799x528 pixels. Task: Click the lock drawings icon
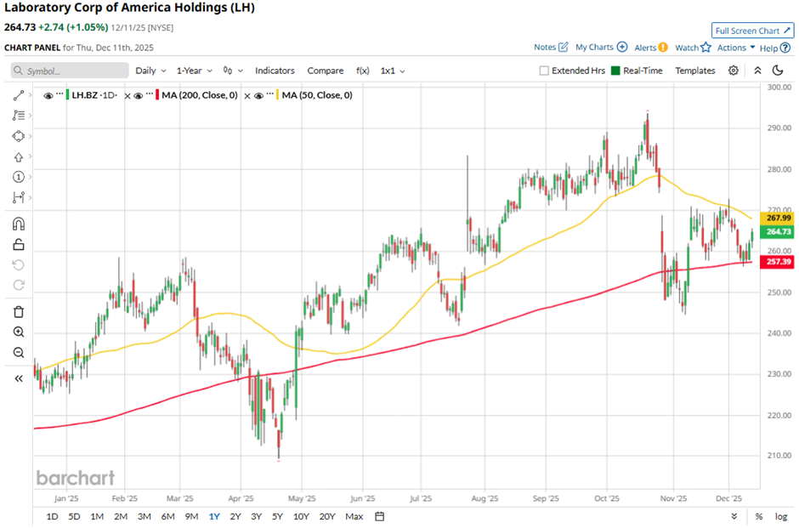click(x=19, y=245)
